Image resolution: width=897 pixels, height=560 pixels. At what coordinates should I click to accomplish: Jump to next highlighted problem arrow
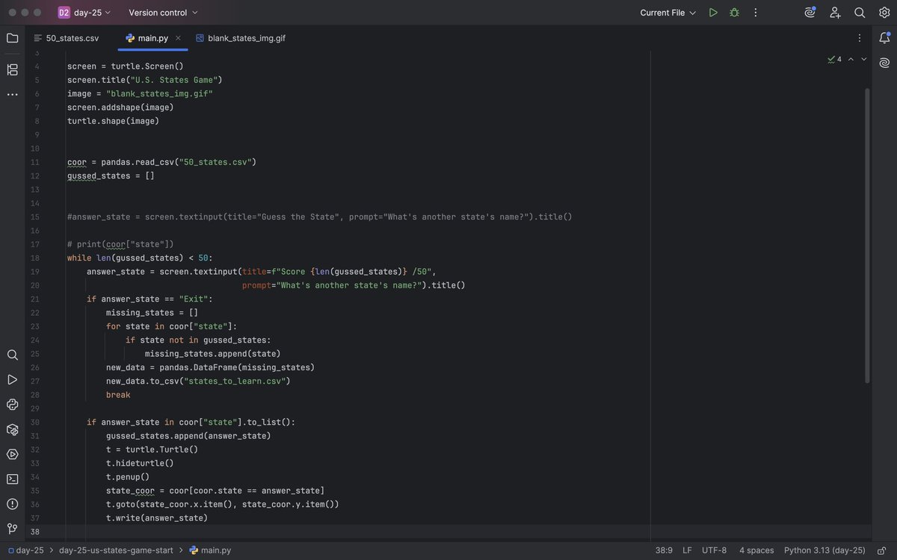coord(864,59)
